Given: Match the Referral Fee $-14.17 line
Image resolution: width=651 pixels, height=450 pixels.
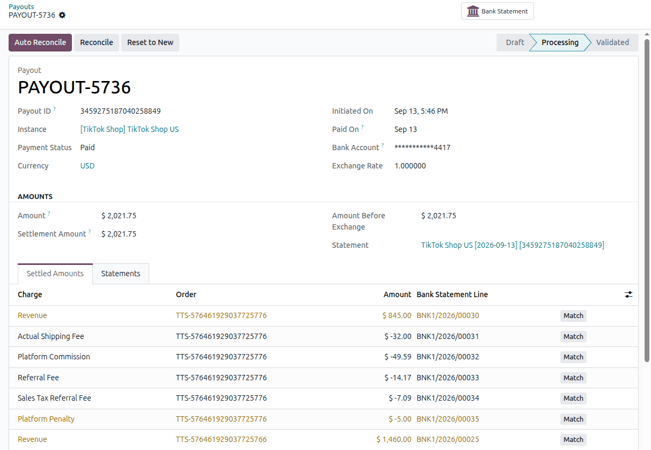Looking at the screenshot, I should pyautogui.click(x=573, y=378).
